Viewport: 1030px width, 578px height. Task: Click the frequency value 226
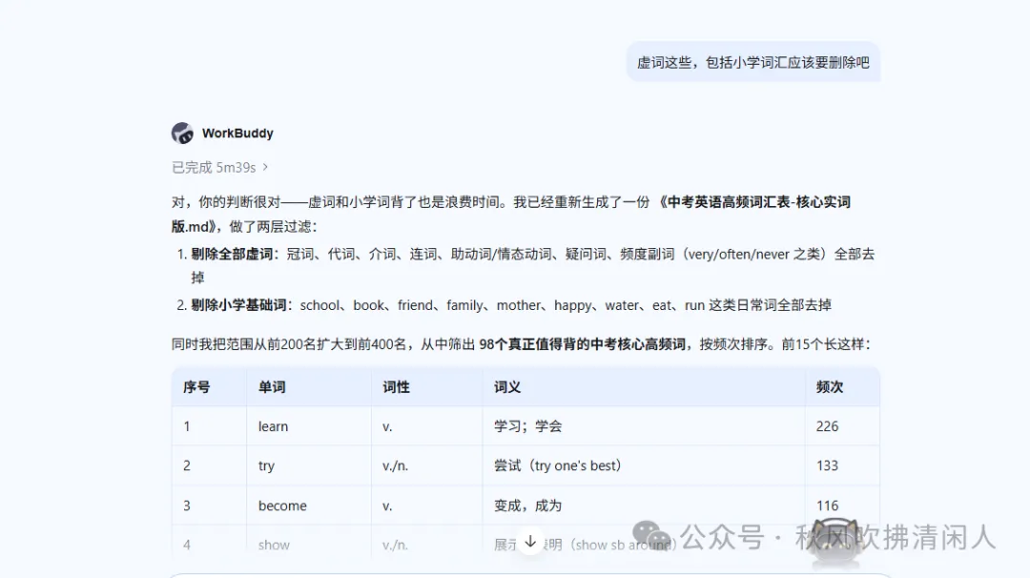pos(827,426)
